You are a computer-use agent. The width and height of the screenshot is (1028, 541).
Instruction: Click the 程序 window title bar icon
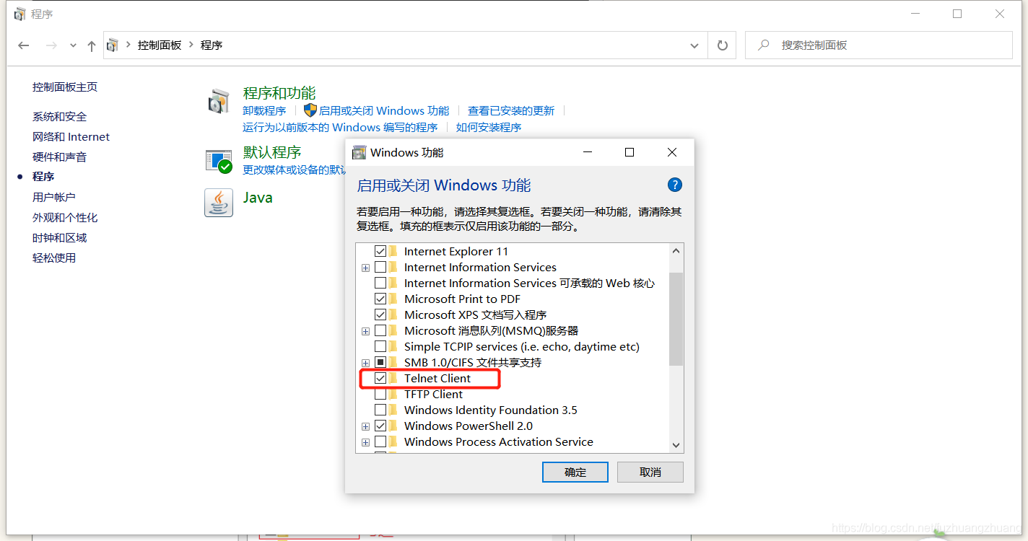pyautogui.click(x=20, y=14)
